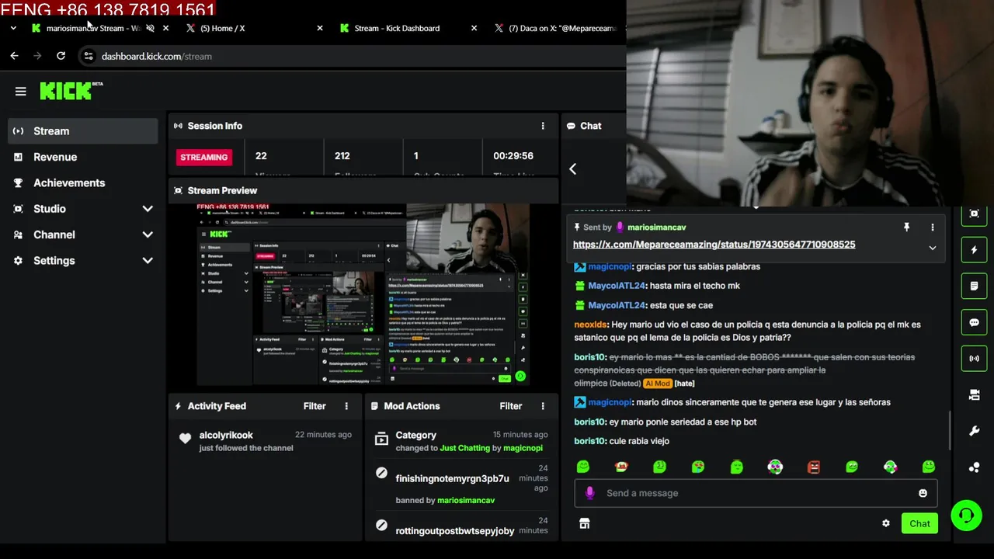The image size is (994, 559).
Task: Insert the red angry block emote
Action: pos(814,467)
